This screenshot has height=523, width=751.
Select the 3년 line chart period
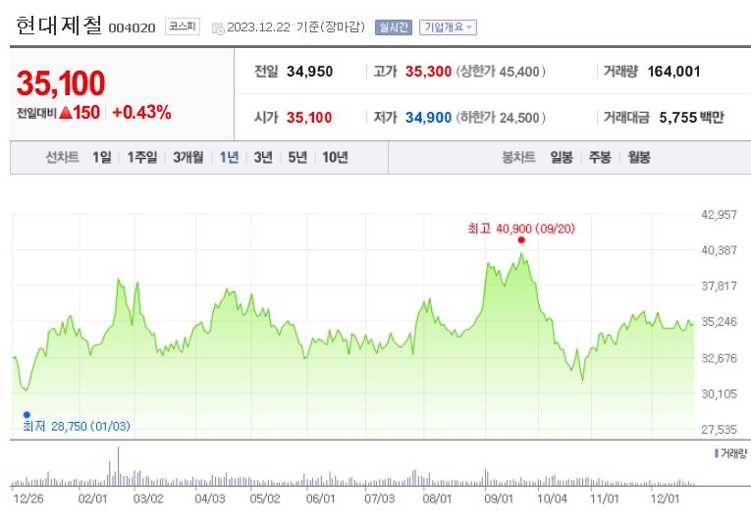[x=263, y=157]
